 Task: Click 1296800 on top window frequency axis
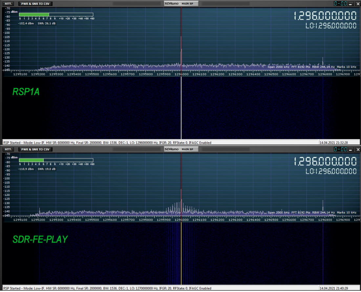click(325, 74)
